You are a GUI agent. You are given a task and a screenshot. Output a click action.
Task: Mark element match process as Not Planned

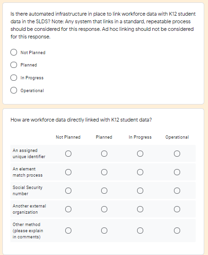[x=68, y=172]
